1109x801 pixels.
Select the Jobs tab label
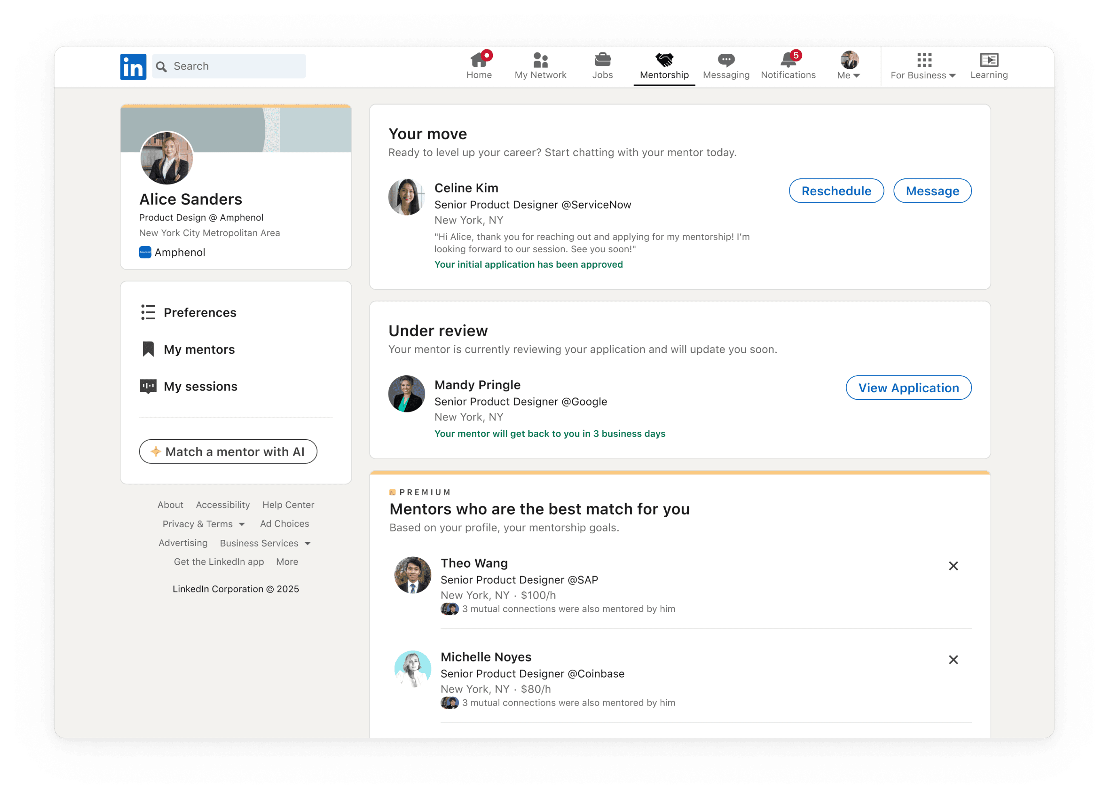(x=602, y=75)
